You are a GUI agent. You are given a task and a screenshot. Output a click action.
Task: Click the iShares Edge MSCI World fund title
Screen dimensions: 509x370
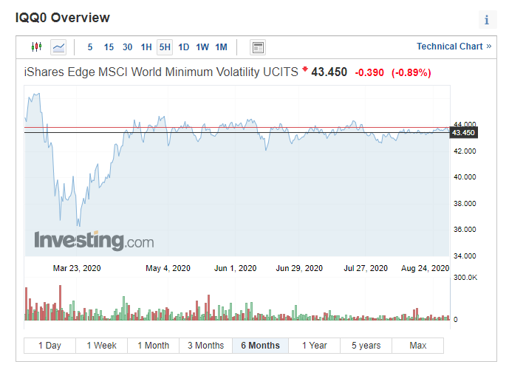point(162,72)
